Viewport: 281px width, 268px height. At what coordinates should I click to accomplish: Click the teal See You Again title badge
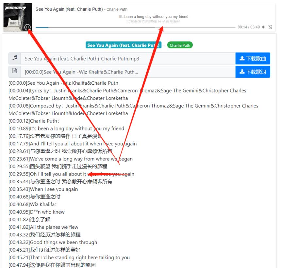click(x=124, y=45)
